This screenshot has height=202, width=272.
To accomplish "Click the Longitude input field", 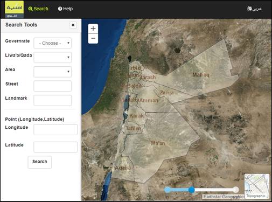I will [x=55, y=129].
